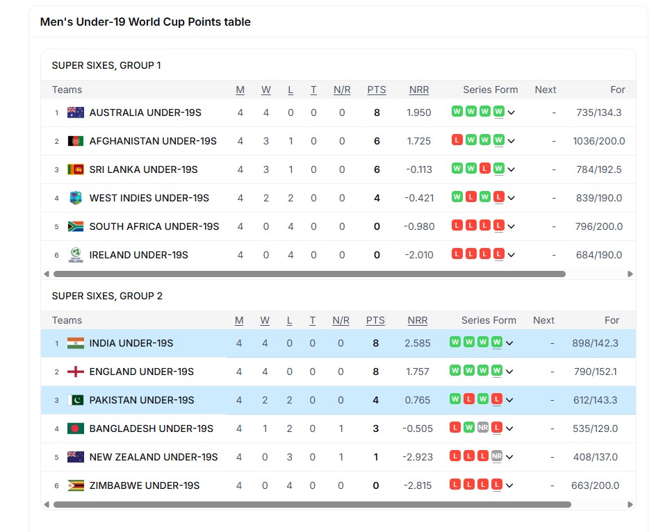Click the Zimbabwe Under-19s flag icon
Viewport: 663px width, 532px height.
76,485
